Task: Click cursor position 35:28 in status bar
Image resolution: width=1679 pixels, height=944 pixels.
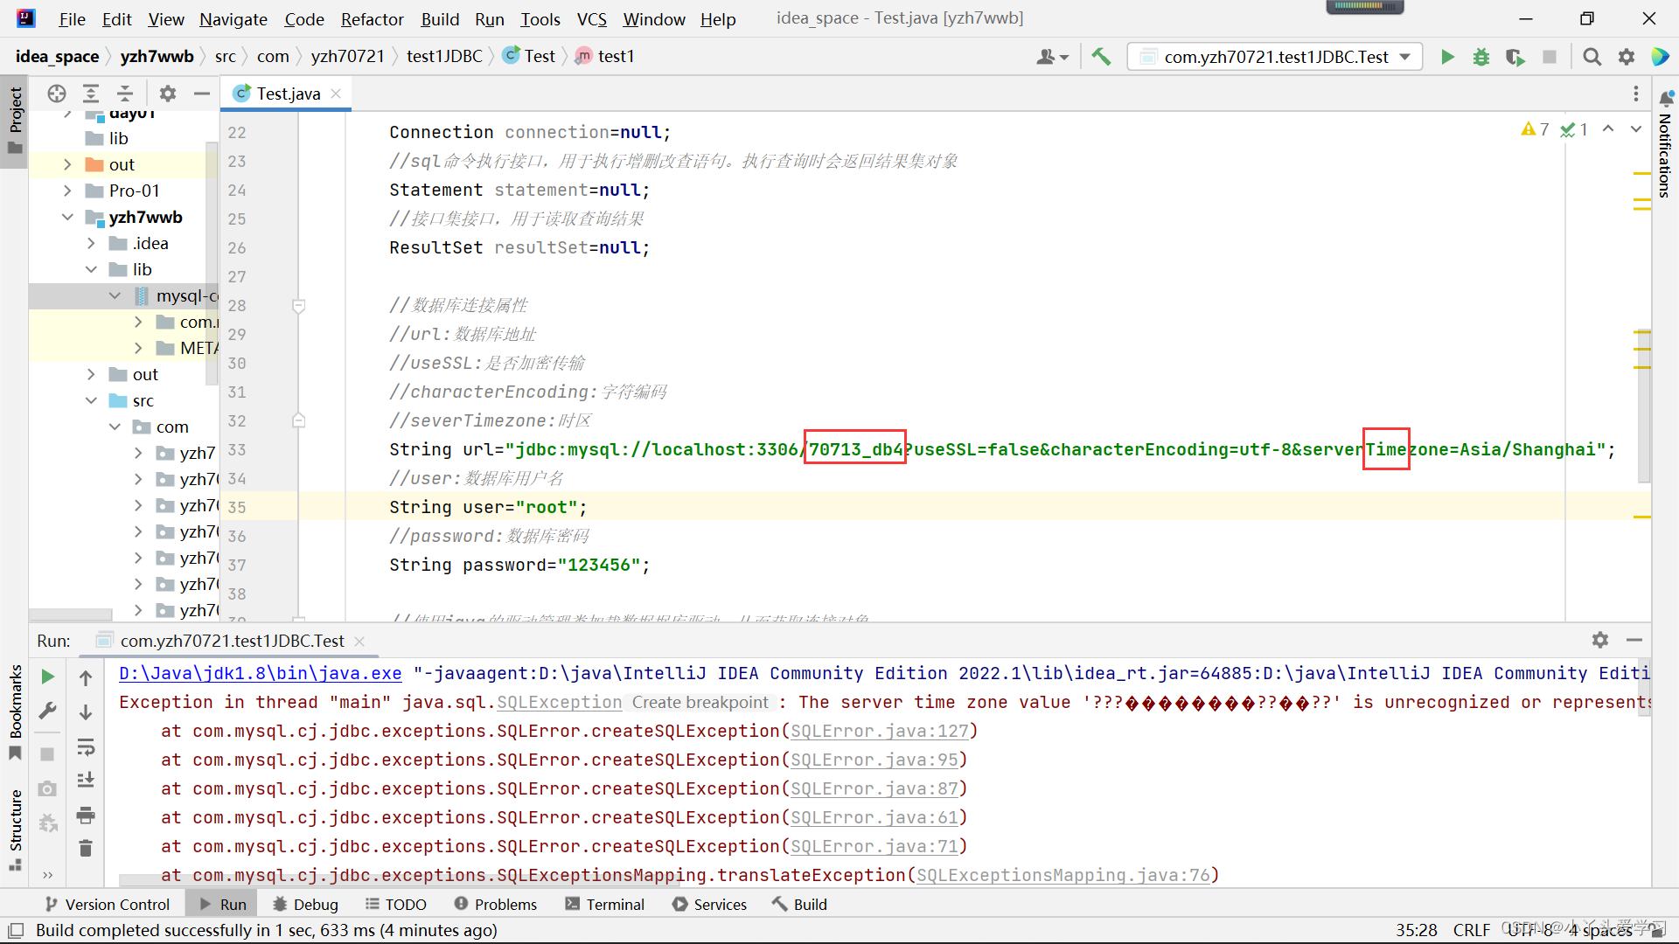Action: [1417, 930]
